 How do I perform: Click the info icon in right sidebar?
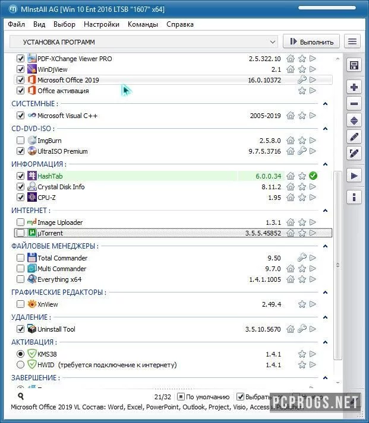click(354, 197)
